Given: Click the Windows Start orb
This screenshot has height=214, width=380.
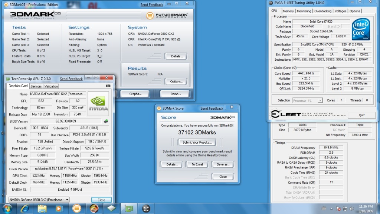Looking at the screenshot, I should point(7,208).
